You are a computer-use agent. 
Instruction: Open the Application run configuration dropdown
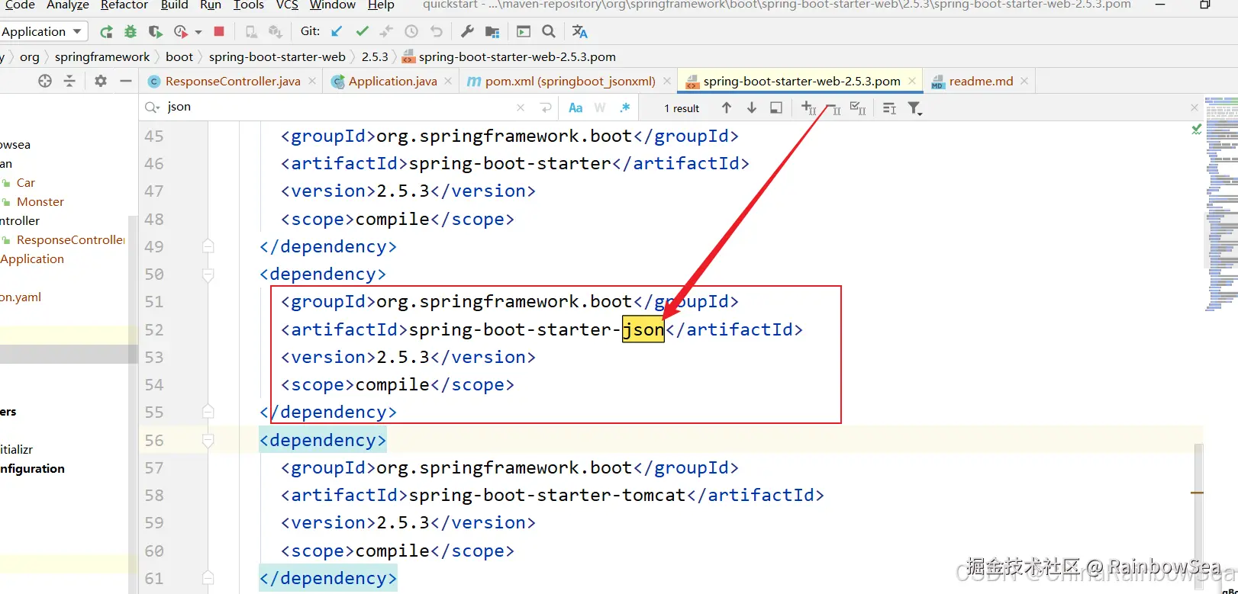tap(43, 31)
